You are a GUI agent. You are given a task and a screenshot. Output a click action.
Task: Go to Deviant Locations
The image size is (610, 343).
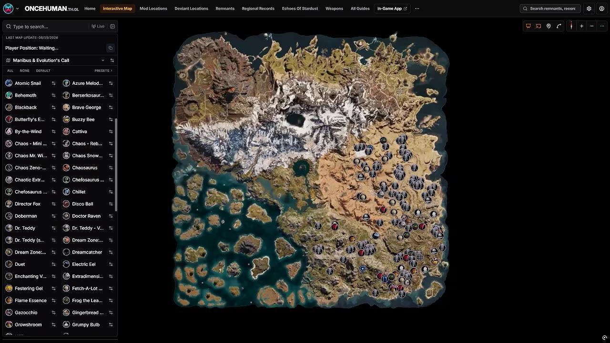coord(191,9)
